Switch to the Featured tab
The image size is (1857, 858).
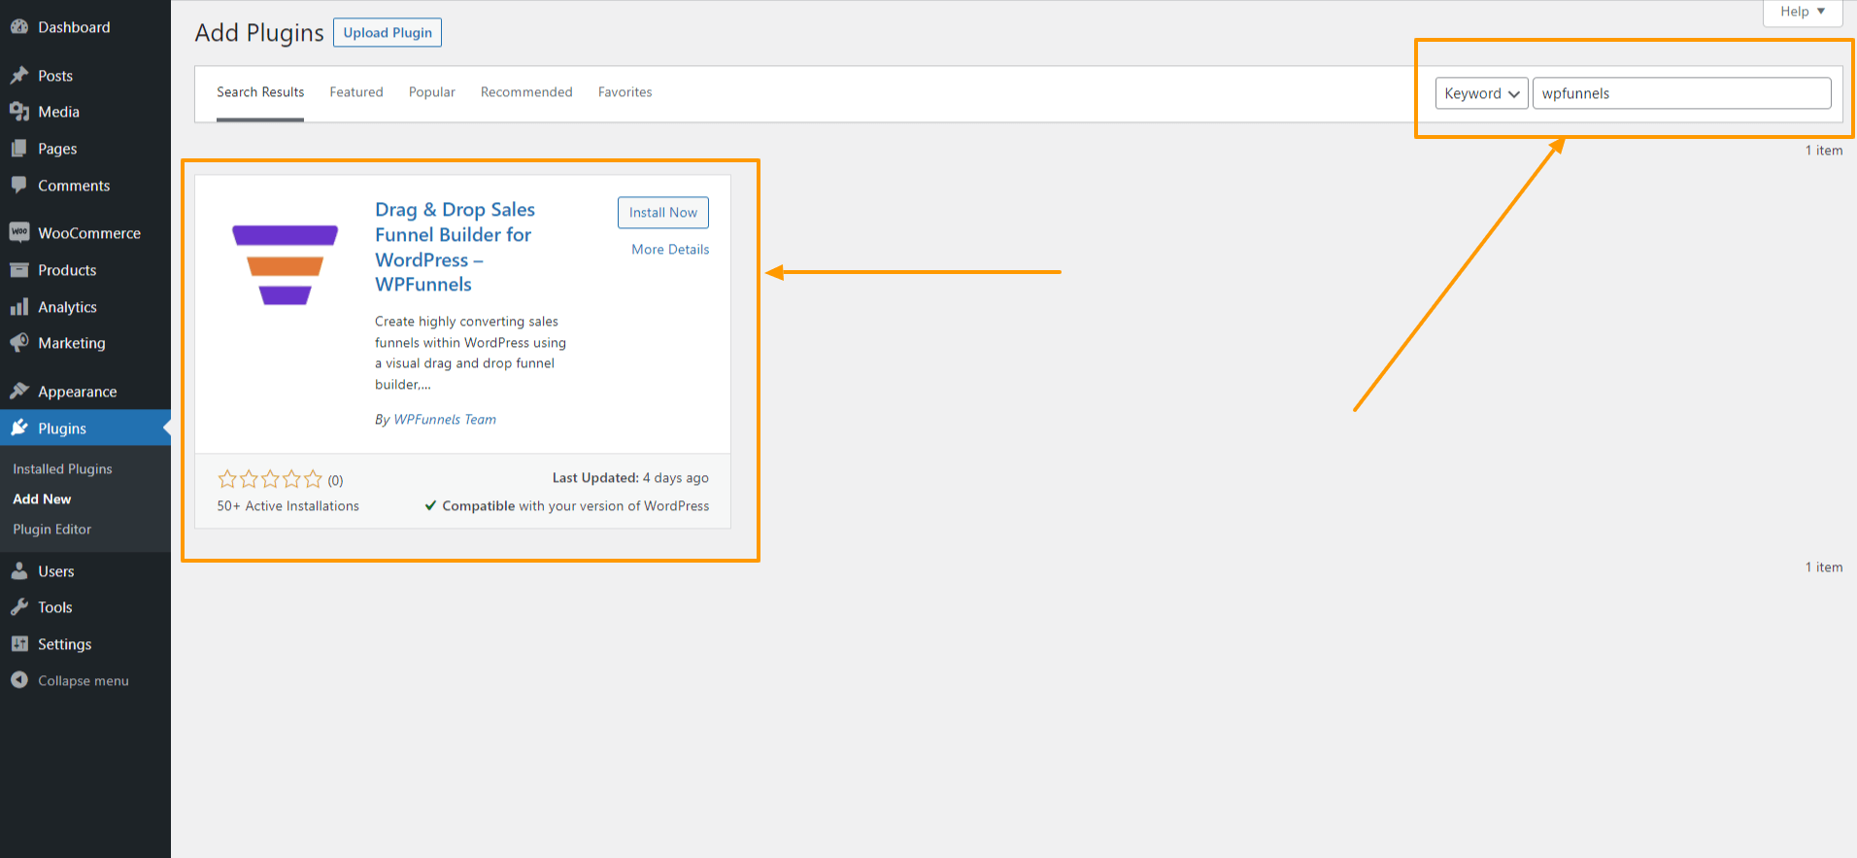[356, 92]
